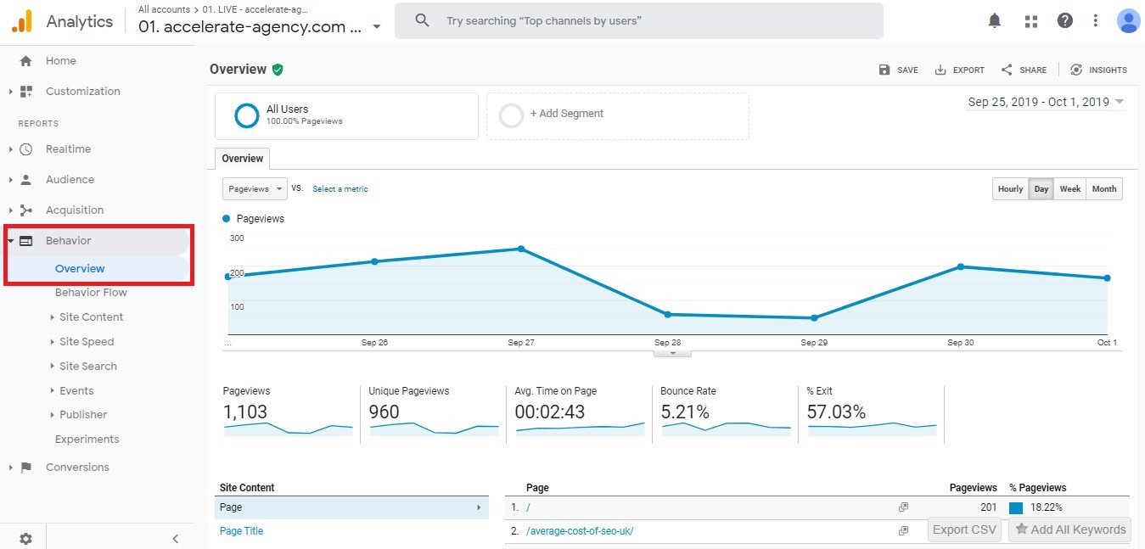This screenshot has height=549, width=1145.
Task: Switch chart granularity to Week
Action: coord(1070,189)
